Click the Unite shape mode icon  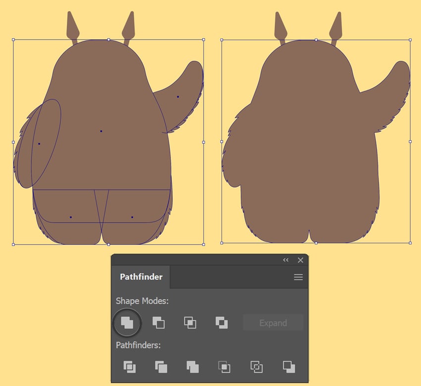click(x=127, y=323)
